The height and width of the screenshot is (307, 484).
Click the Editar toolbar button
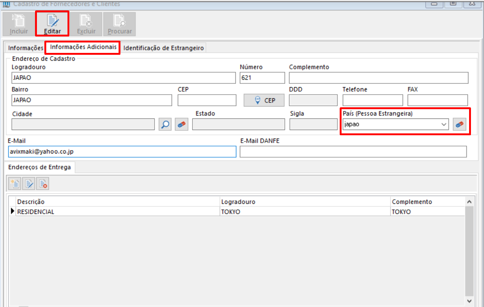[52, 24]
